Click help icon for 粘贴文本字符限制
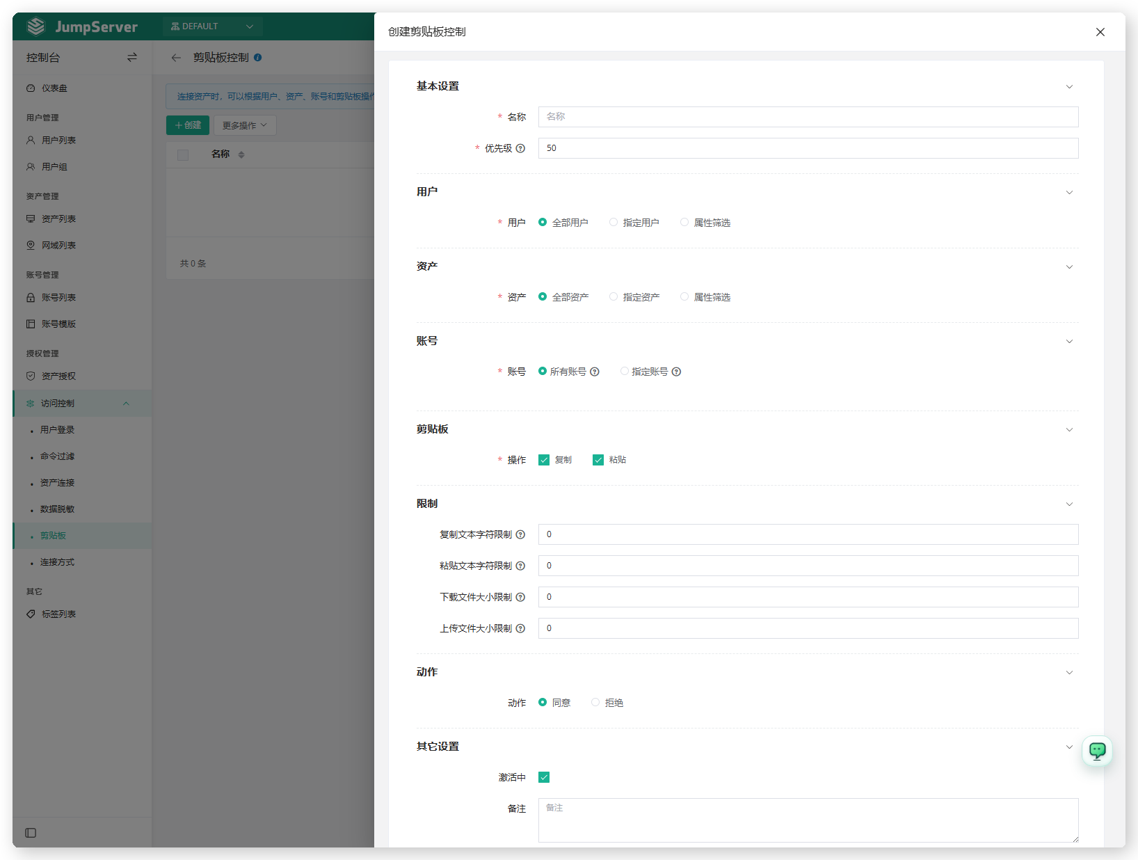The height and width of the screenshot is (860, 1138). coord(520,566)
